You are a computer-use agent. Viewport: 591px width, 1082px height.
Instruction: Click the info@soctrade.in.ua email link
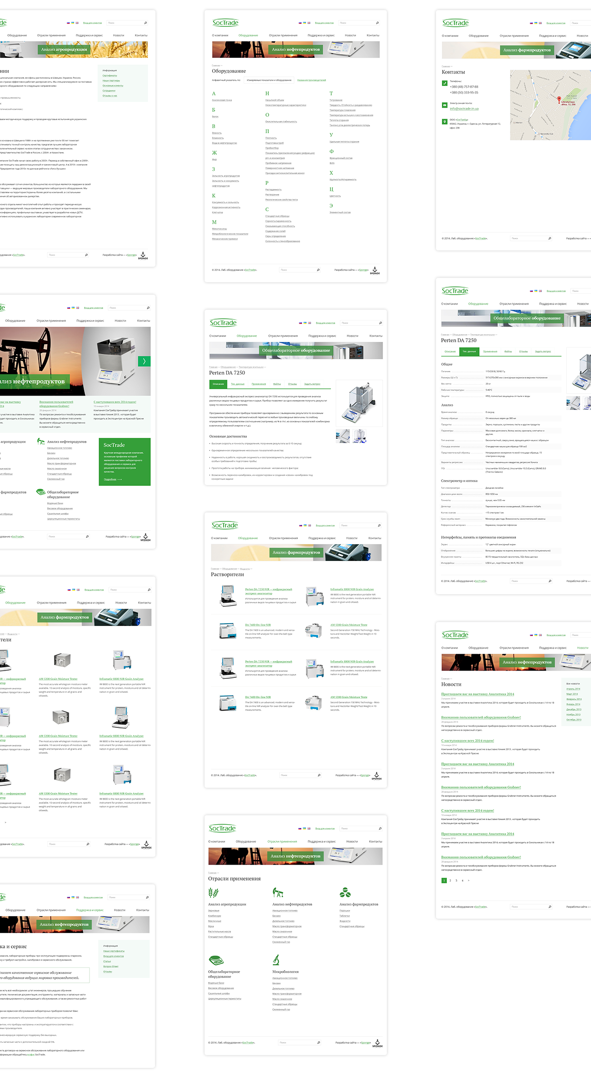[x=464, y=109]
